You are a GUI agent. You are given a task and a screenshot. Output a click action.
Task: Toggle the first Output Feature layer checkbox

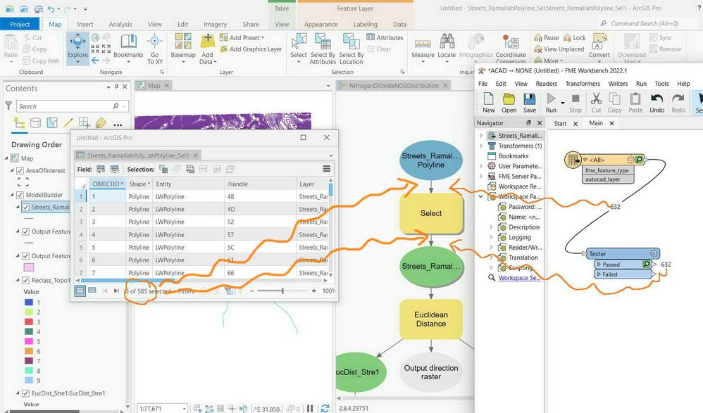25,231
